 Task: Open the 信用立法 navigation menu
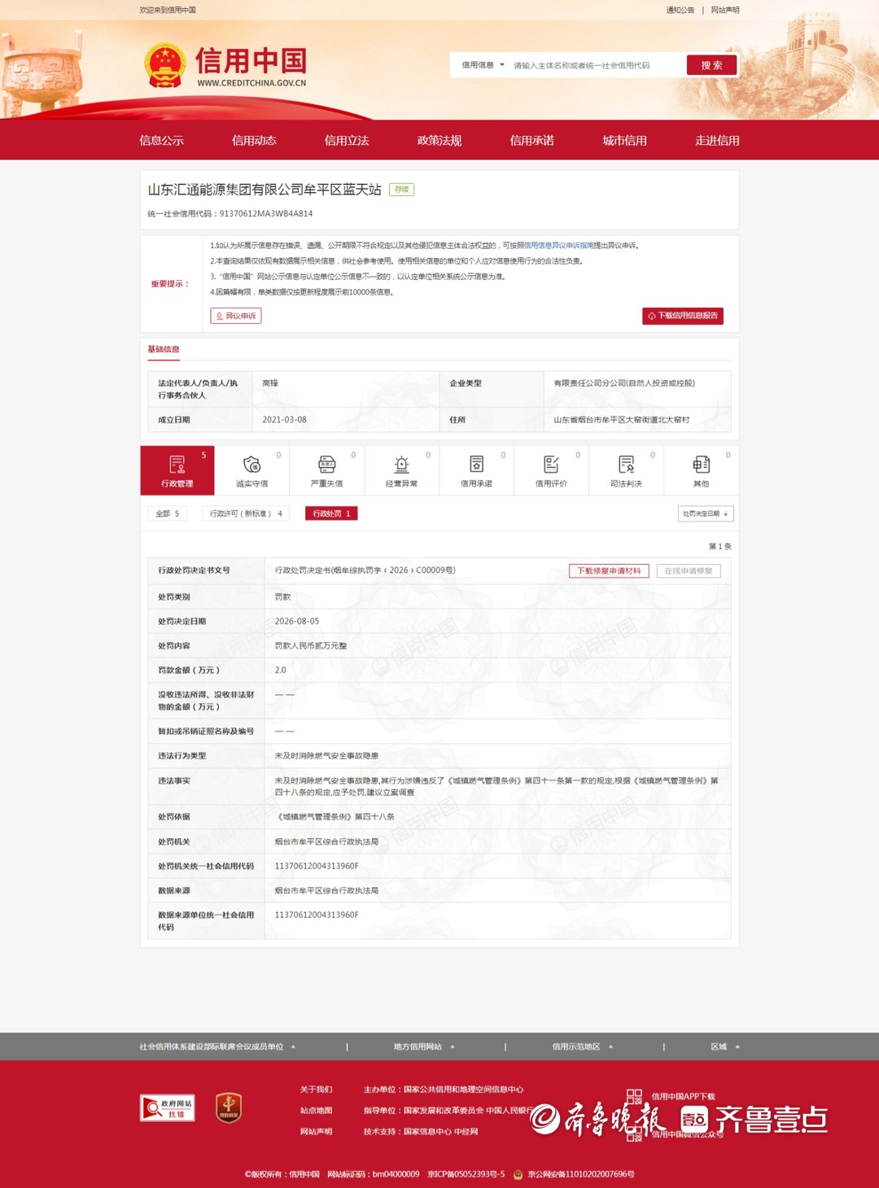click(347, 140)
